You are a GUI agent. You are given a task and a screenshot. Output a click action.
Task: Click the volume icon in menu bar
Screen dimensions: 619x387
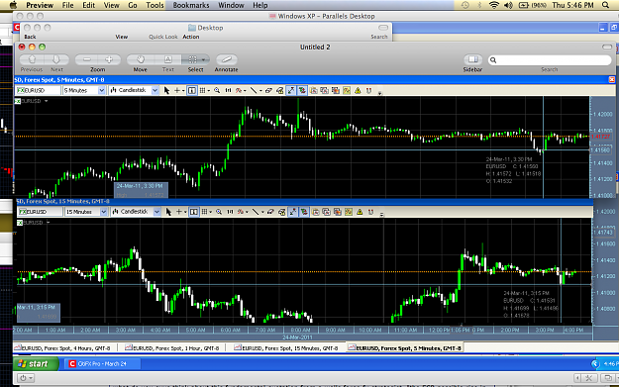click(508, 5)
